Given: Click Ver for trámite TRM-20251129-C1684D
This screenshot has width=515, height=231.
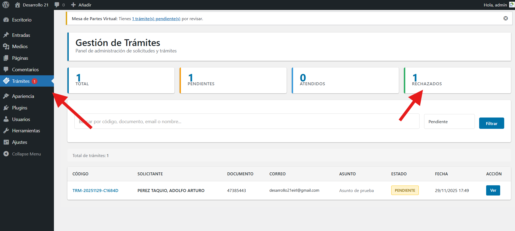Looking at the screenshot, I should 493,190.
